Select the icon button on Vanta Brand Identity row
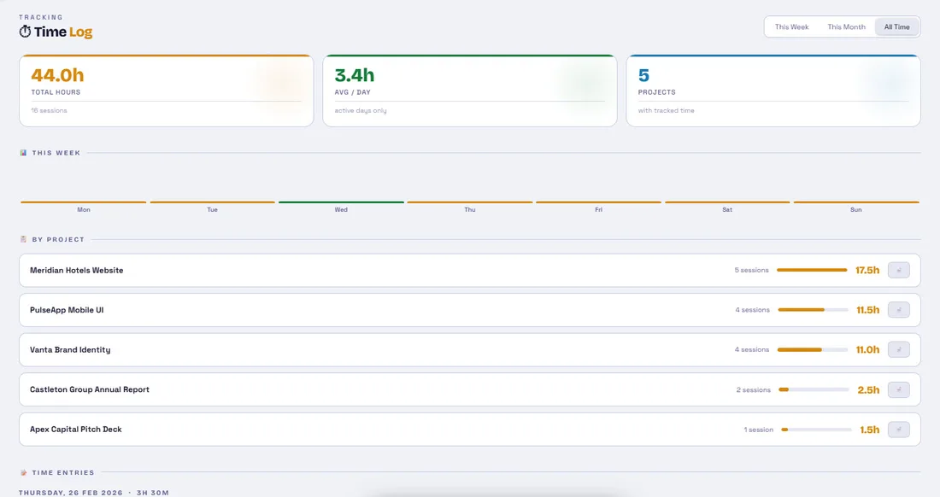Screen dimensions: 940x497 pos(898,349)
